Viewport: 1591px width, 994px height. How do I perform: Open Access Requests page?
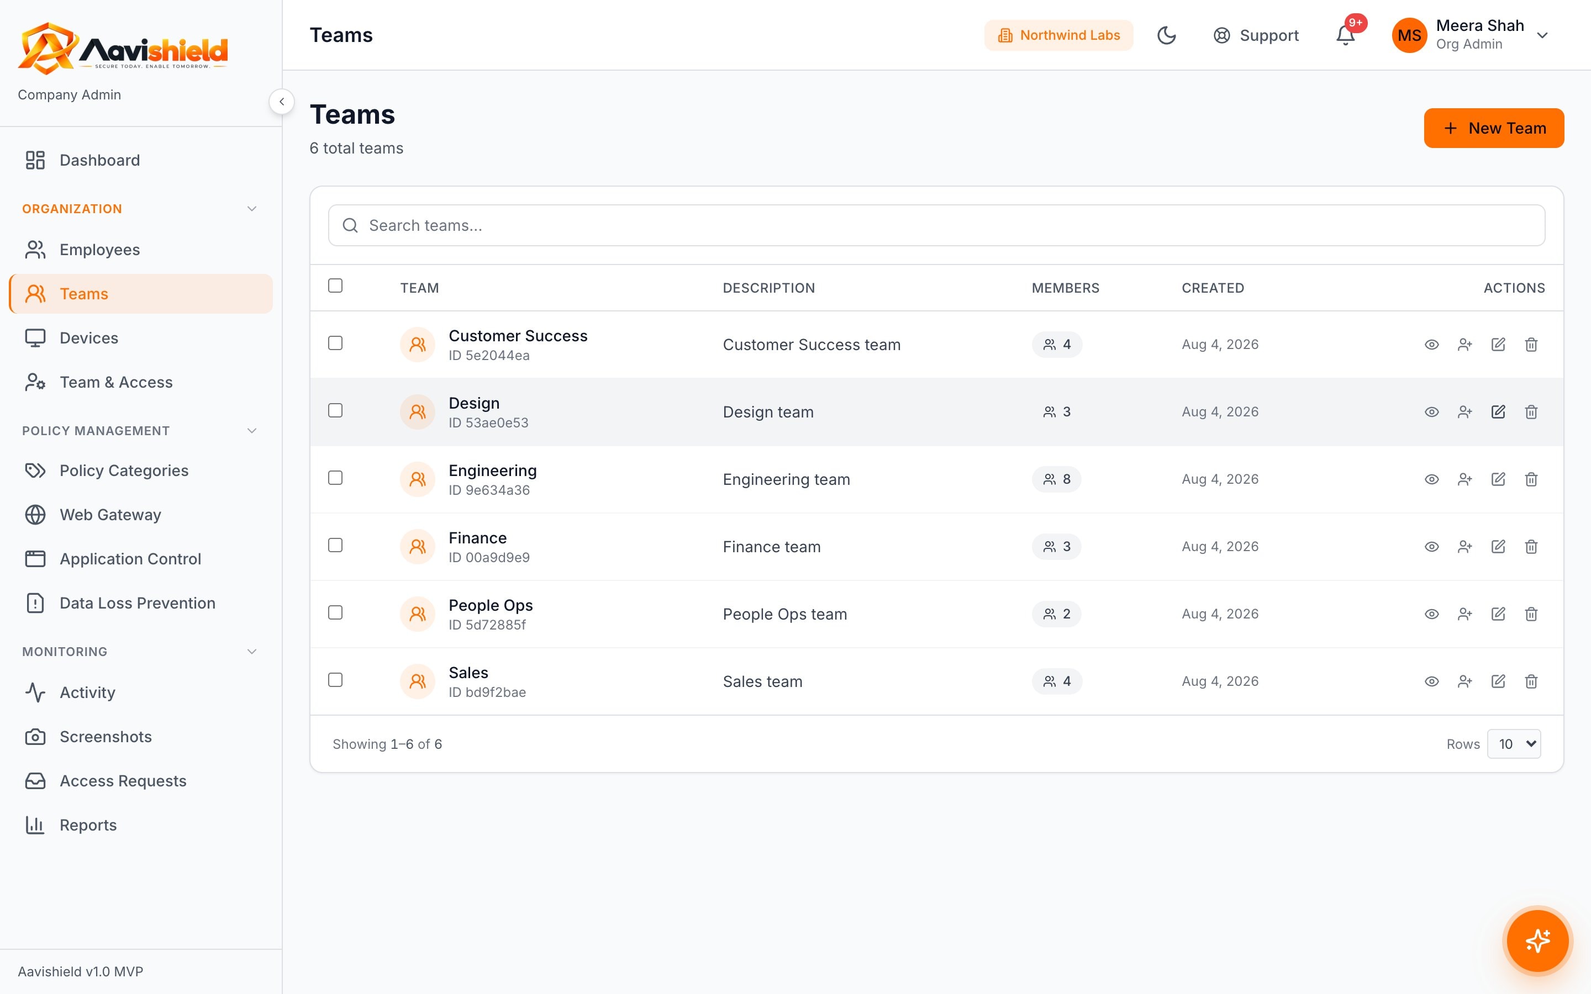coord(141,781)
